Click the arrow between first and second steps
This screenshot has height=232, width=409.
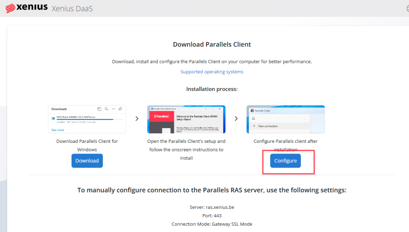coord(137,119)
